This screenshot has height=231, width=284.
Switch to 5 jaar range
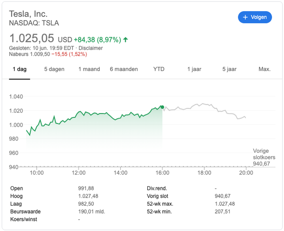(229, 69)
